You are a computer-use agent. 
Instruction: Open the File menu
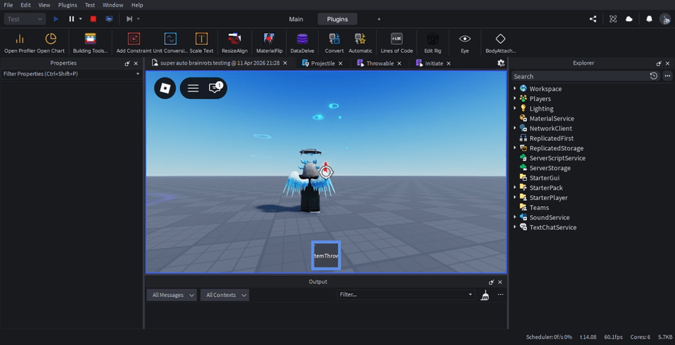point(8,5)
